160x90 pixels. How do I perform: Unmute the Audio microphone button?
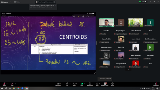click(x=4, y=84)
